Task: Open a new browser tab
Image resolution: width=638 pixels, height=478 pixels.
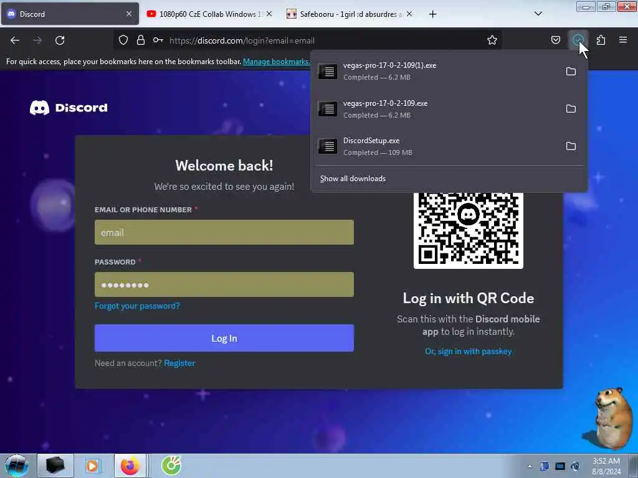Action: pyautogui.click(x=432, y=14)
